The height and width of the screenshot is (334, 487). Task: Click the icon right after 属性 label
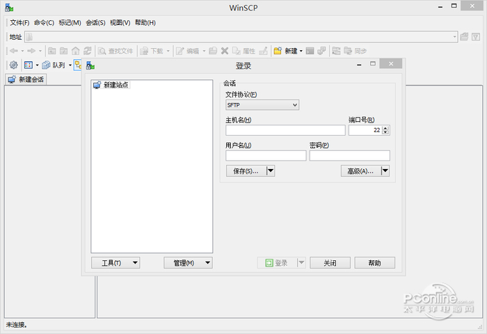(x=264, y=51)
